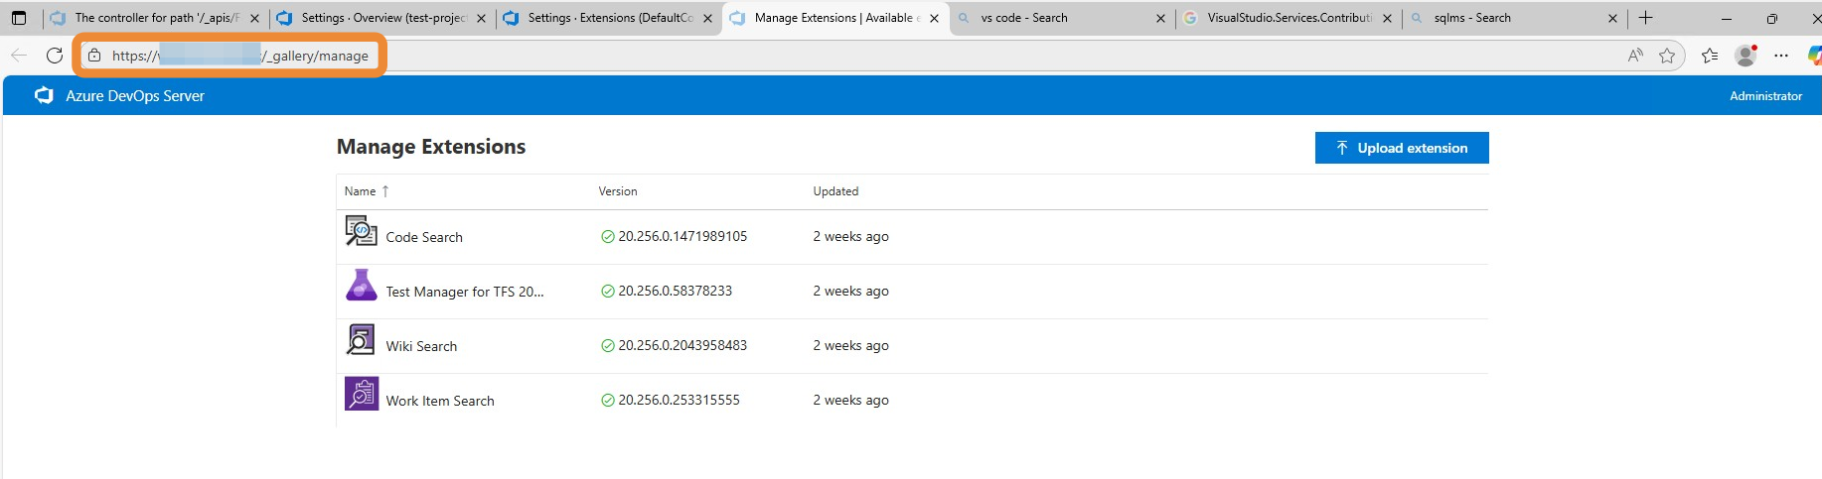
Task: Click '2 weeks ago' in Work Item Search row
Action: pyautogui.click(x=850, y=401)
